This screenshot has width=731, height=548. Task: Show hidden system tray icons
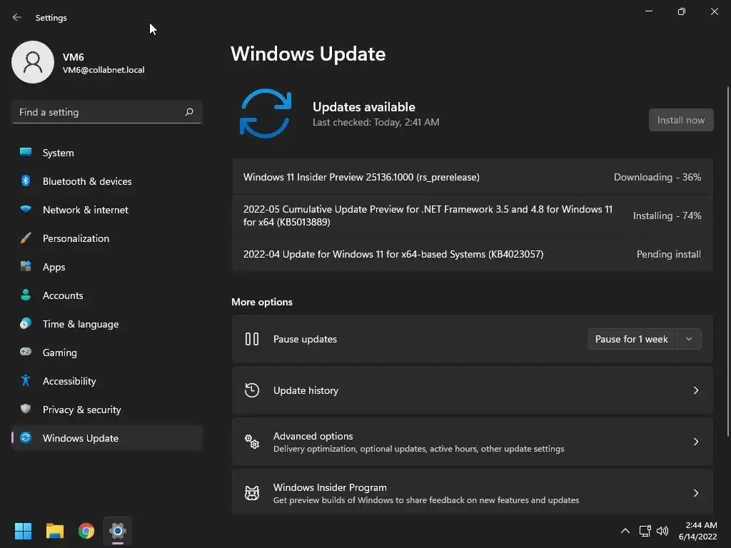pos(625,531)
